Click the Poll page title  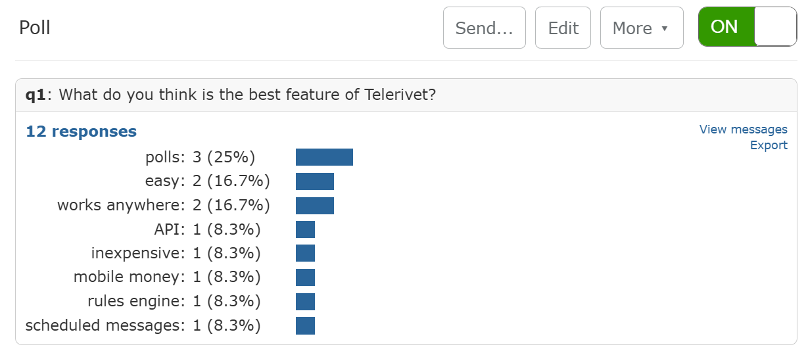coord(35,28)
